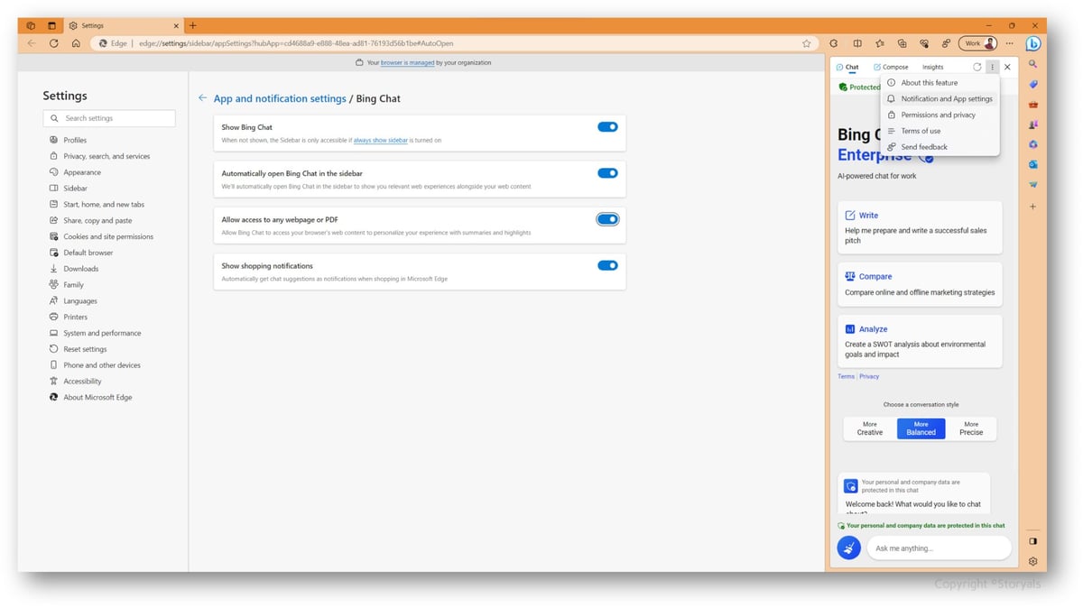Click the 'browser is managed' link
Image resolution: width=1083 pixels, height=608 pixels.
(407, 62)
